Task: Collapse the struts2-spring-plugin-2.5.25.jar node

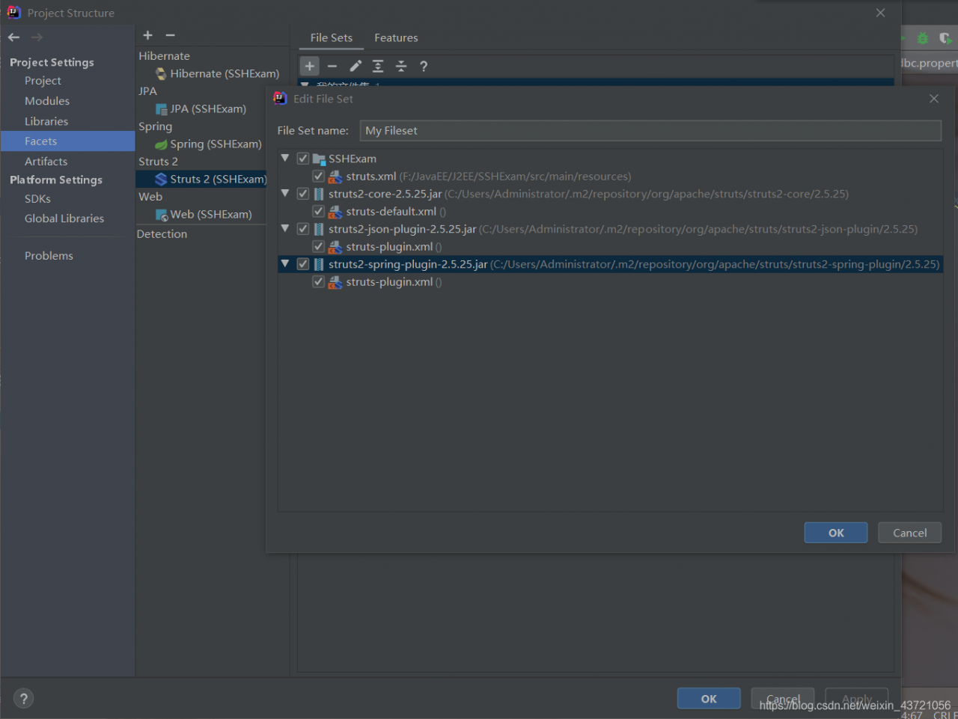Action: coord(285,263)
